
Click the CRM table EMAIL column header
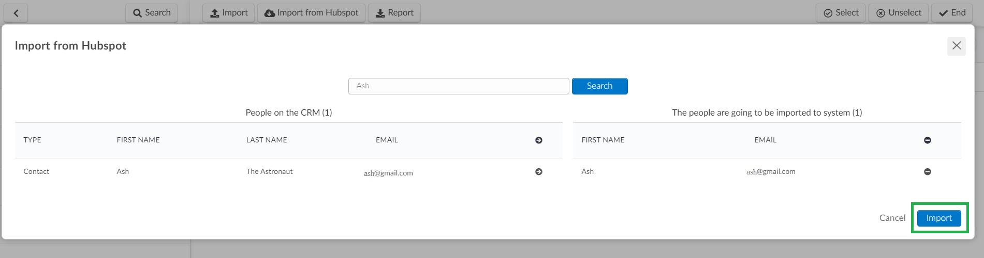(x=387, y=140)
